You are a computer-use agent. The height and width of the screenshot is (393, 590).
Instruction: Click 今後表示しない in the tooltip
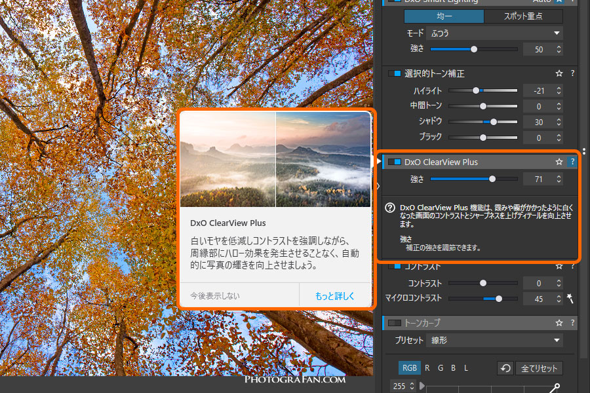pos(215,296)
